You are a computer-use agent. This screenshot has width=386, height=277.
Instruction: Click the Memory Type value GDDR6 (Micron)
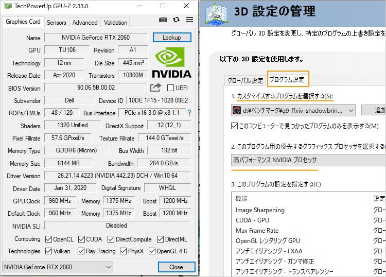click(x=76, y=150)
